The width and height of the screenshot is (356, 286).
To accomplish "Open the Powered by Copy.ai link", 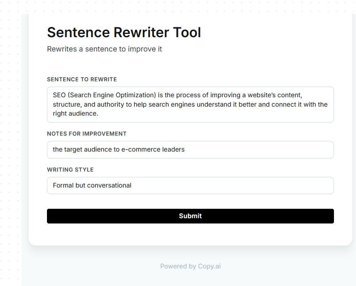I will (x=190, y=266).
